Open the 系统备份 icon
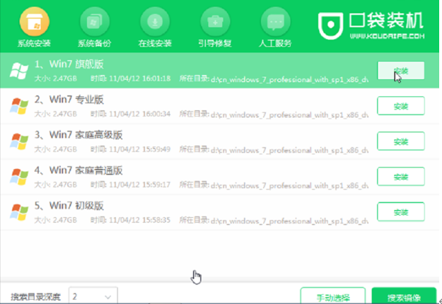Image resolution: width=442 pixels, height=304 pixels. click(x=95, y=22)
